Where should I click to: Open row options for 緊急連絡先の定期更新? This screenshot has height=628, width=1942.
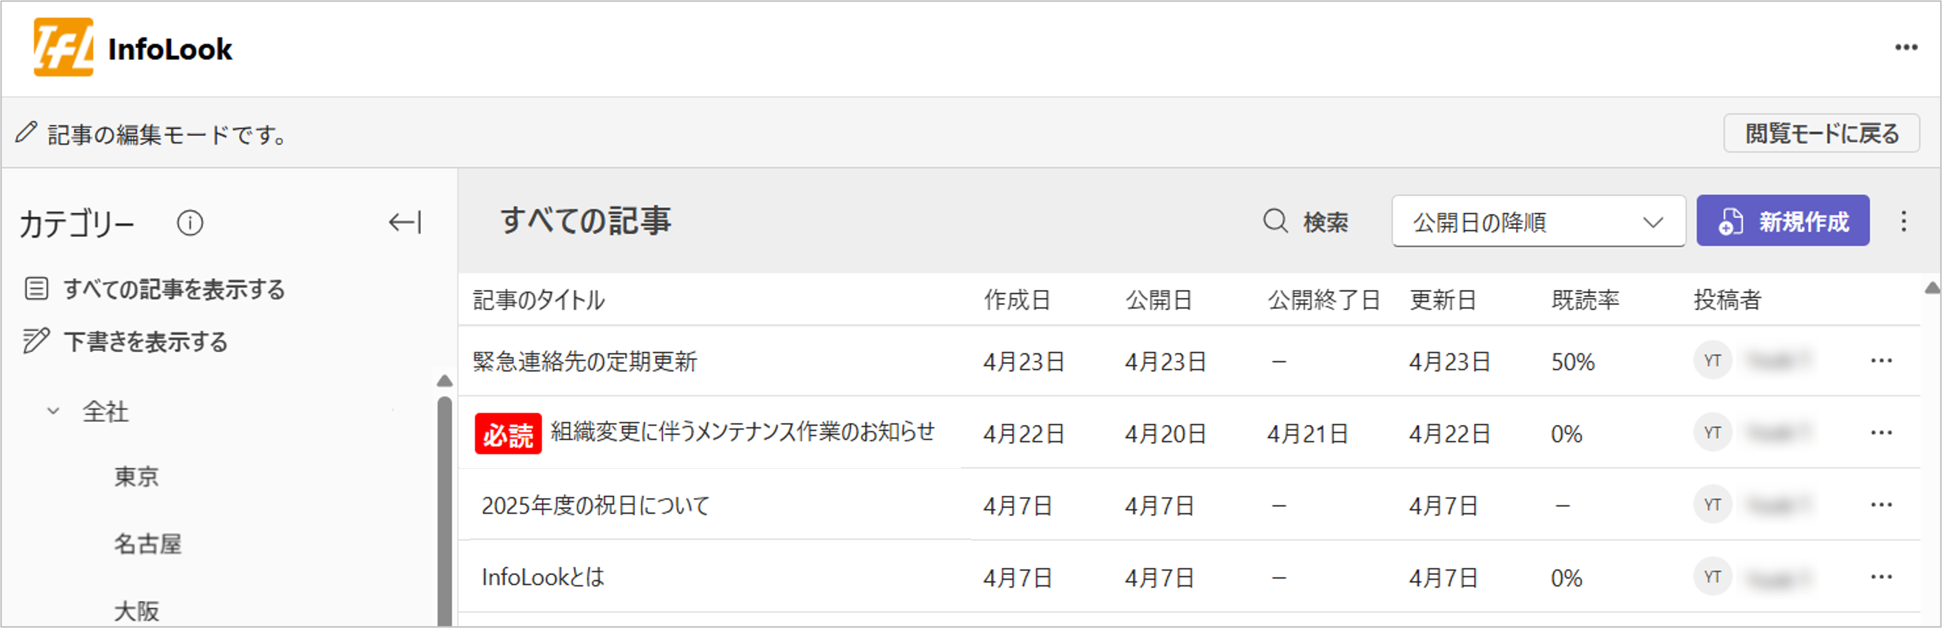[1881, 360]
